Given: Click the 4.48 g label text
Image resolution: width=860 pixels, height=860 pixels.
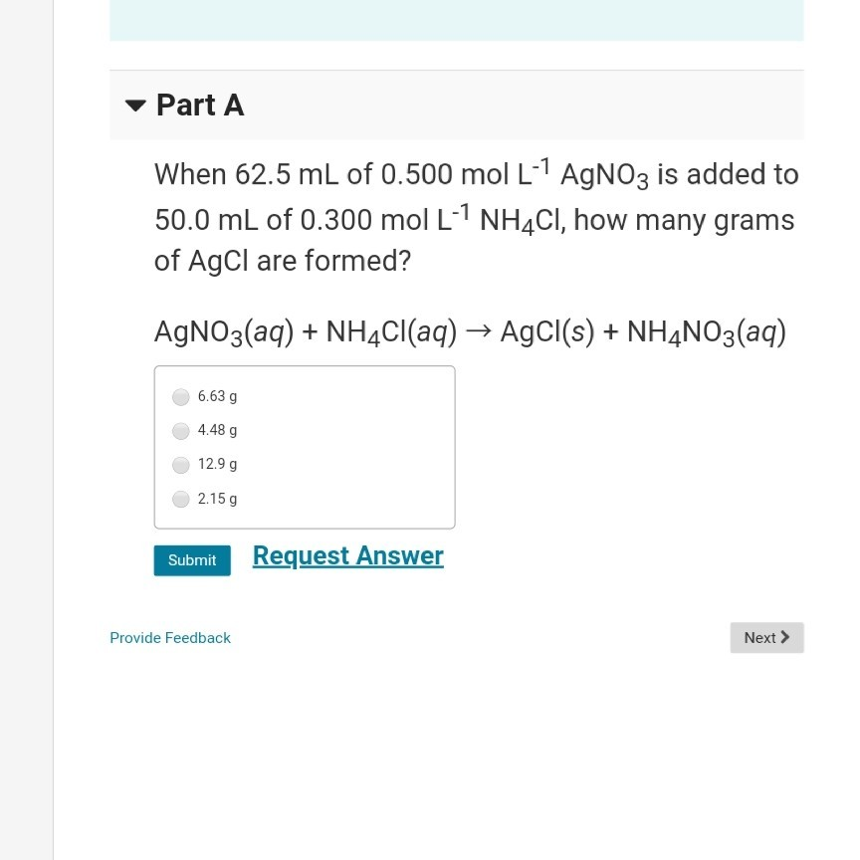Looking at the screenshot, I should click(217, 430).
